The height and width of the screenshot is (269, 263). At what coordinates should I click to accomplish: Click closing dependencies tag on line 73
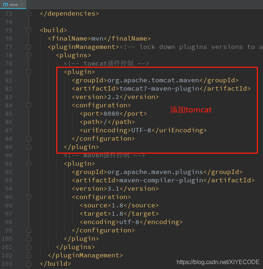point(69,13)
